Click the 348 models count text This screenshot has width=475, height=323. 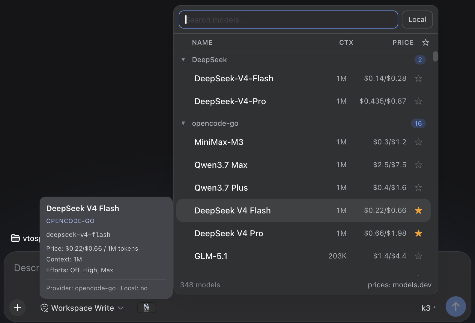200,285
